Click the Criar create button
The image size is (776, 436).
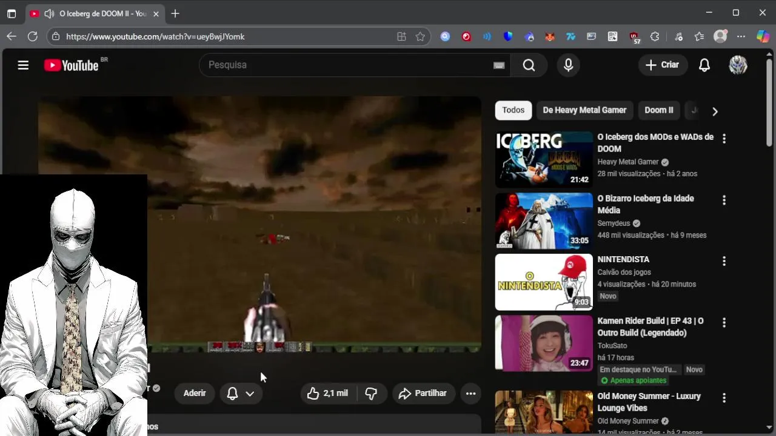point(663,65)
